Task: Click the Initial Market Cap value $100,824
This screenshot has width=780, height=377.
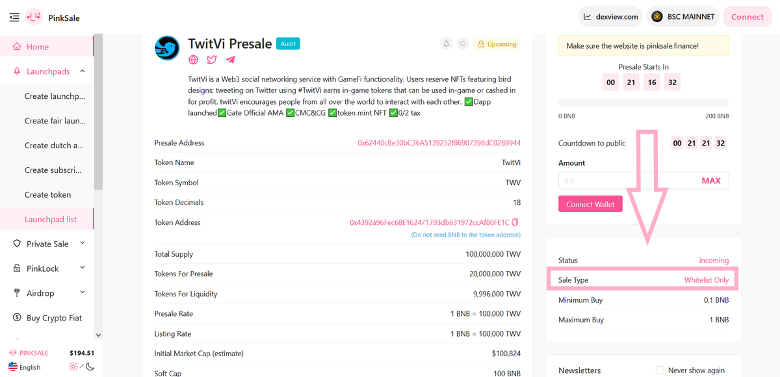Action: (506, 354)
